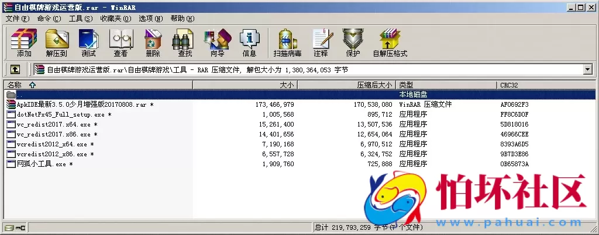Sort by 大小 column header
The height and width of the screenshot is (235, 599).
pos(245,85)
